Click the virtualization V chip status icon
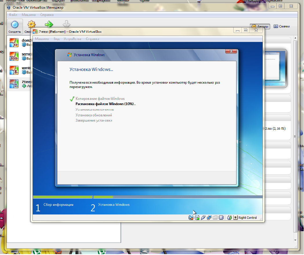Viewport: 304px width, 255px height. (221, 218)
